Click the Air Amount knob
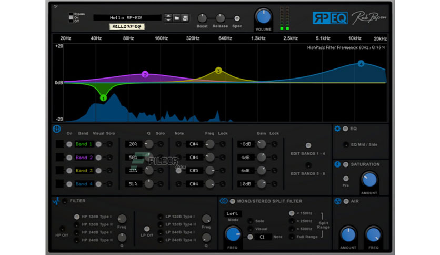 tap(348, 234)
